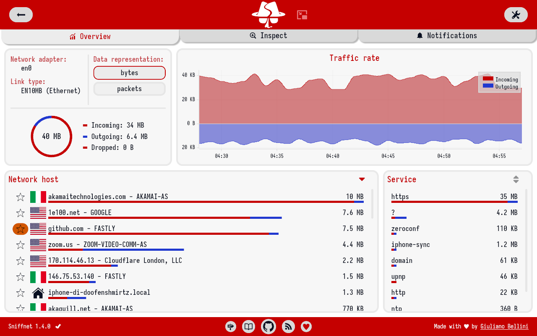This screenshot has height=336, width=537.
Task: Click the http service entry
Action: click(x=454, y=292)
